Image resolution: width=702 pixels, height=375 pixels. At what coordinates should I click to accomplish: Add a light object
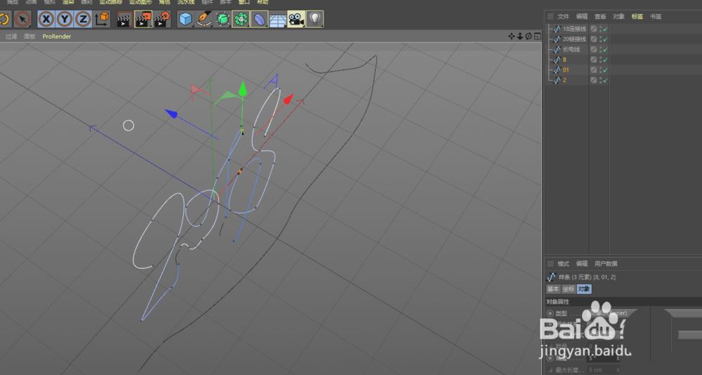[x=315, y=19]
